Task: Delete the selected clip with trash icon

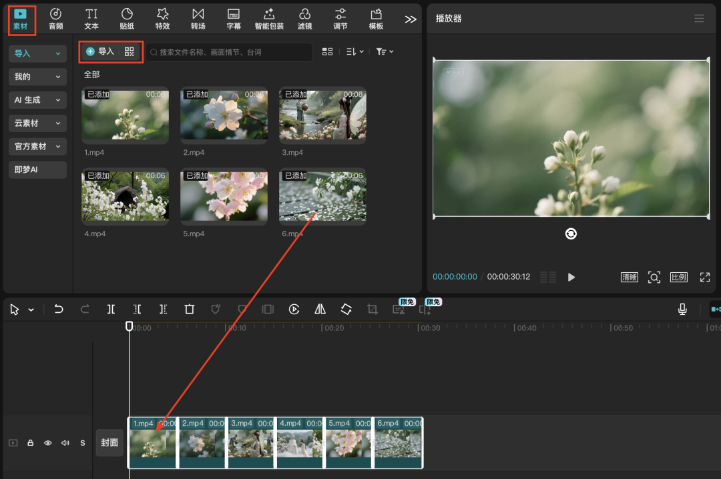Action: coord(190,310)
